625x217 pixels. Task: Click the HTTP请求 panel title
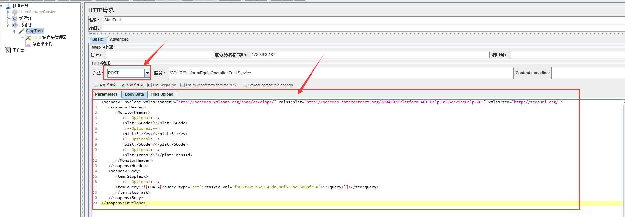(x=101, y=10)
